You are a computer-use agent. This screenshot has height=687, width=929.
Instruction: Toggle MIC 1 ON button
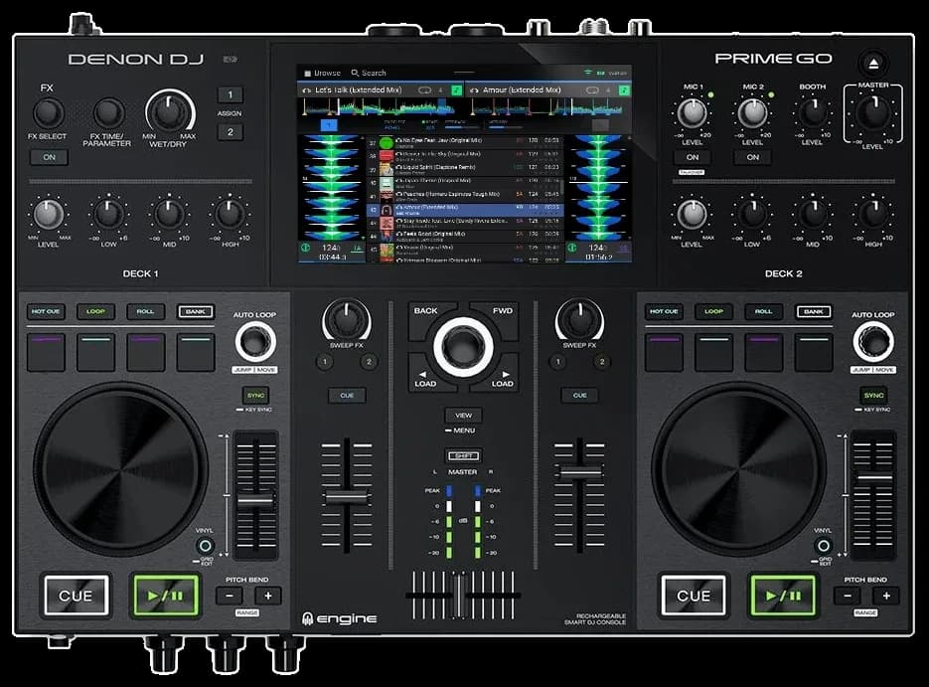pos(692,157)
